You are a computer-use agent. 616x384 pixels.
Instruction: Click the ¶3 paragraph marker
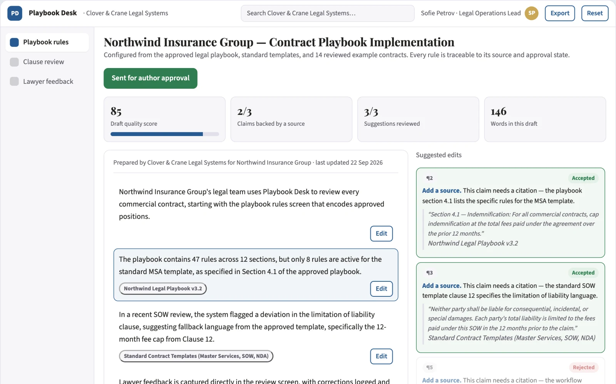pos(430,273)
